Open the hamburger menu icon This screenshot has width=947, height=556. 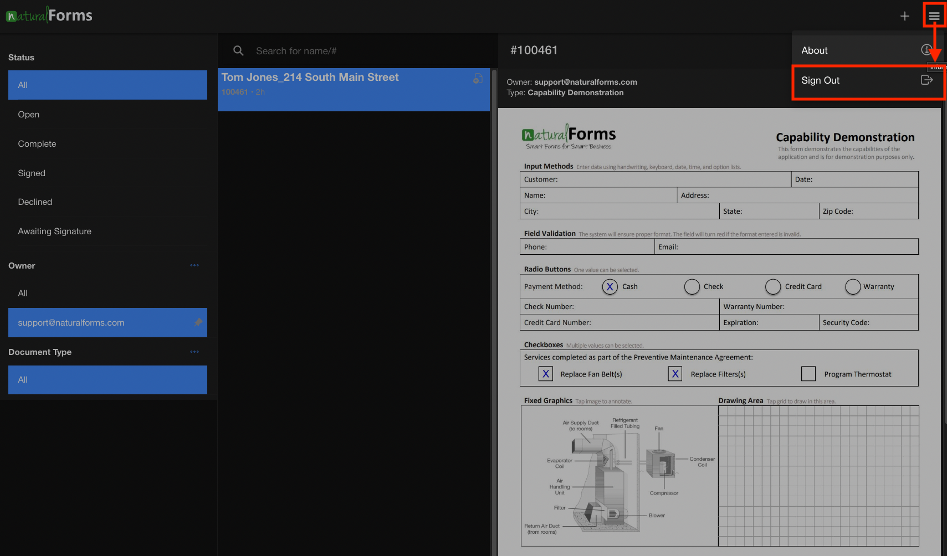tap(934, 16)
